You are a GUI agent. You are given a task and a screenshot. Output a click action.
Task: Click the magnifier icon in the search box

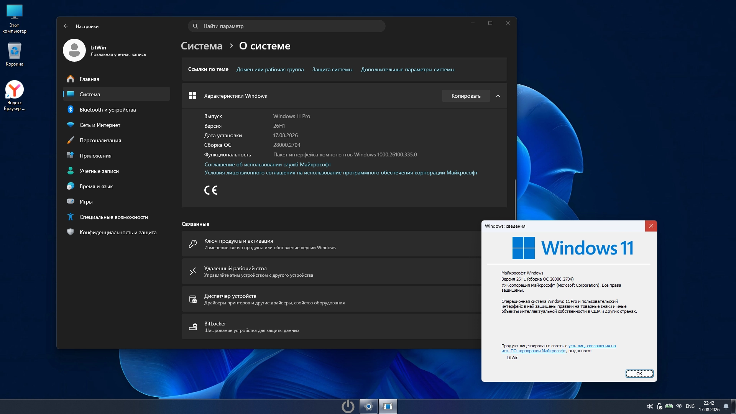click(195, 26)
